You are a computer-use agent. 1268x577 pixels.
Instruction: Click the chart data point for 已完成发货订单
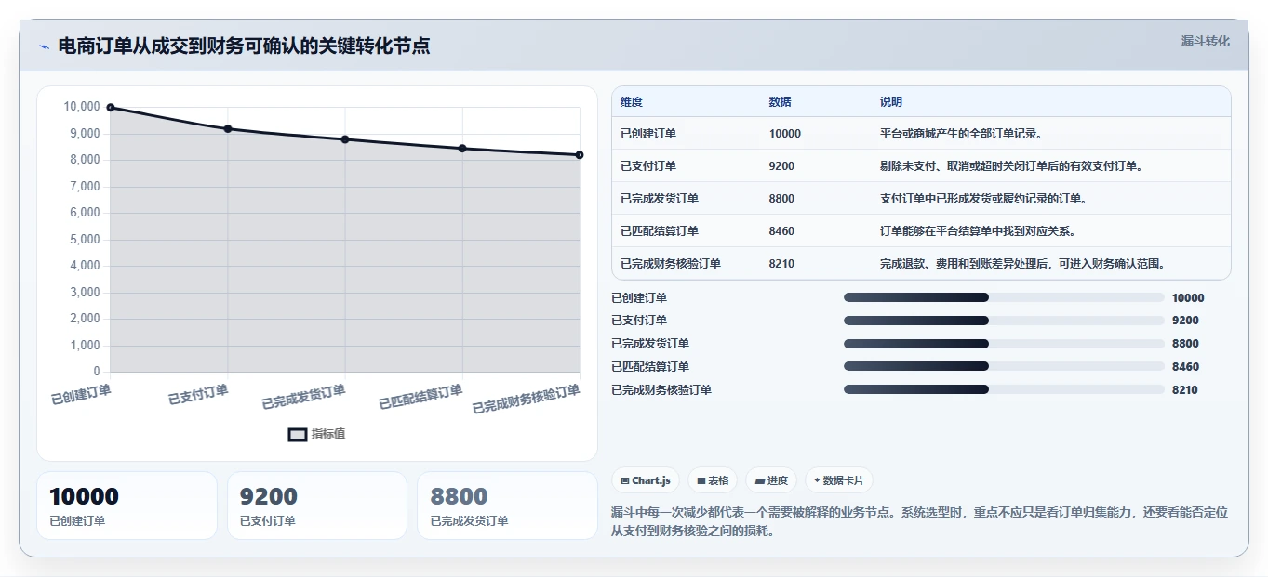tap(345, 139)
